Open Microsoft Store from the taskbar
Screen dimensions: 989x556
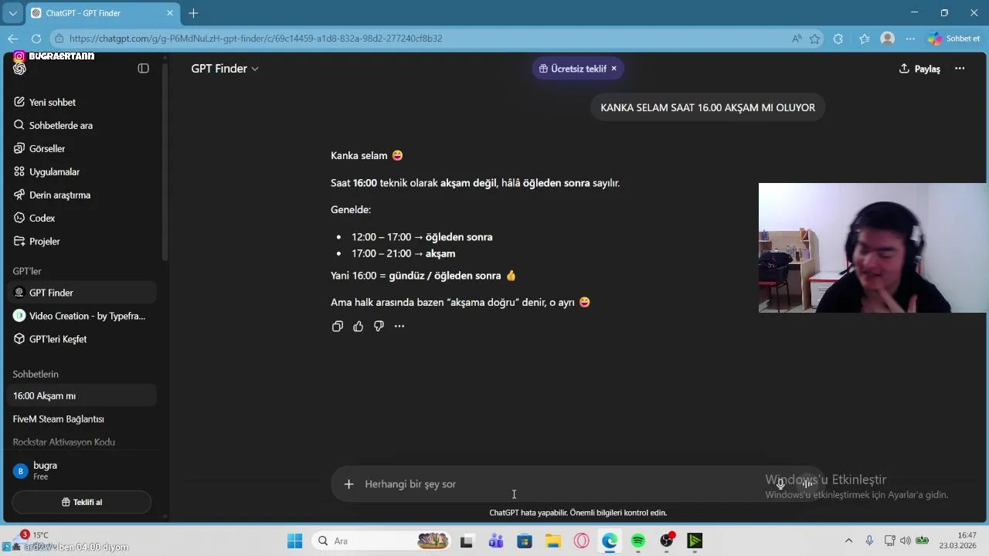(525, 541)
